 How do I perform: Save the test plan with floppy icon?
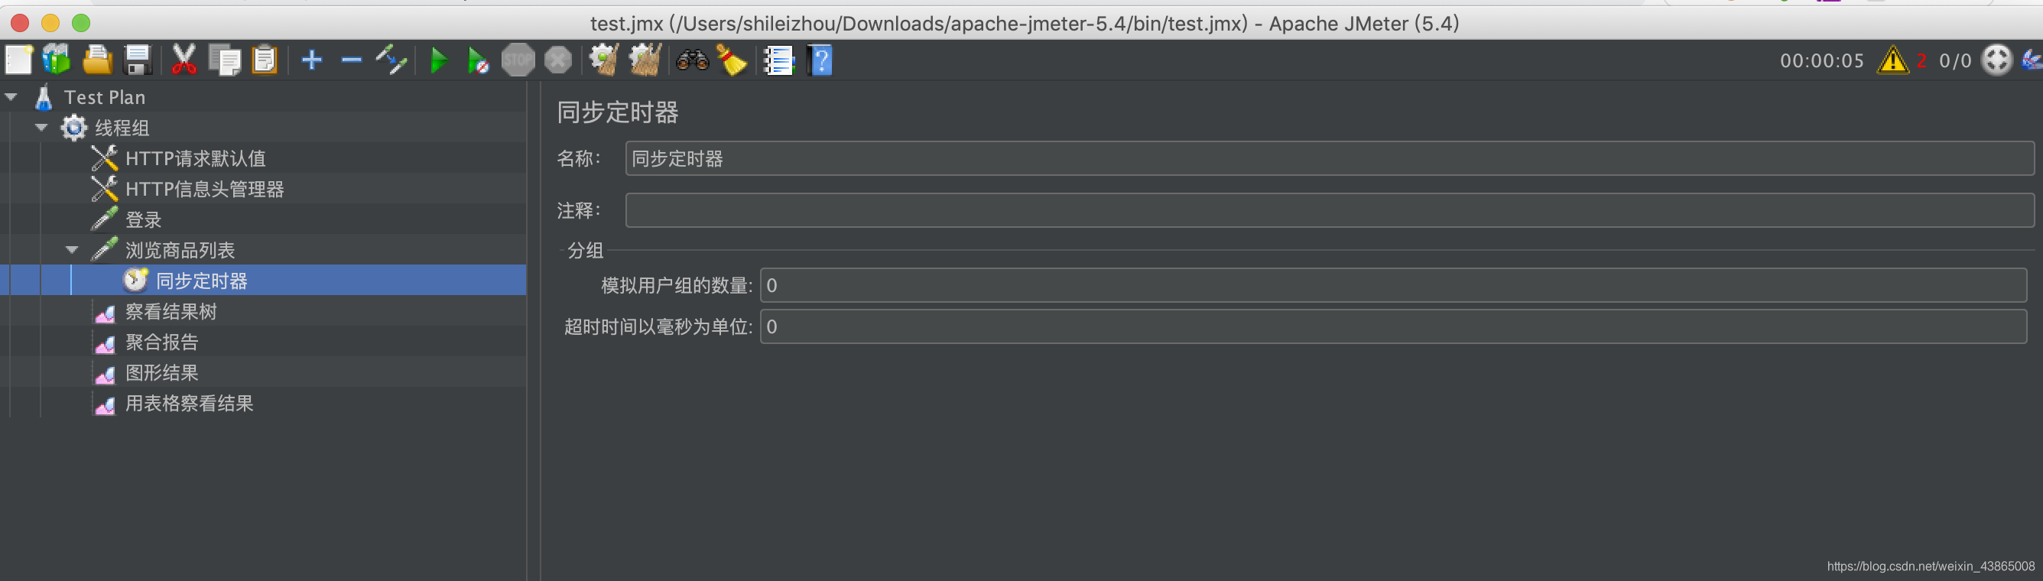138,60
